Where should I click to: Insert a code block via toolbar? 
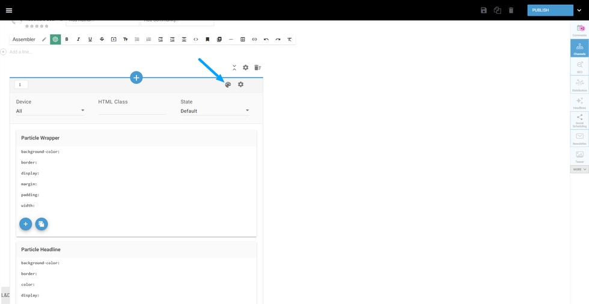(x=196, y=40)
